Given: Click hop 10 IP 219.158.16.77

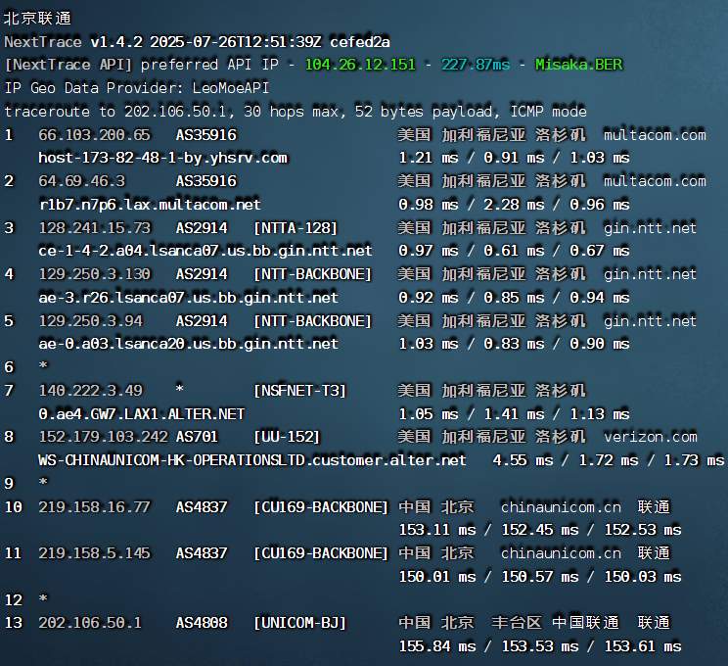Looking at the screenshot, I should pyautogui.click(x=94, y=506).
